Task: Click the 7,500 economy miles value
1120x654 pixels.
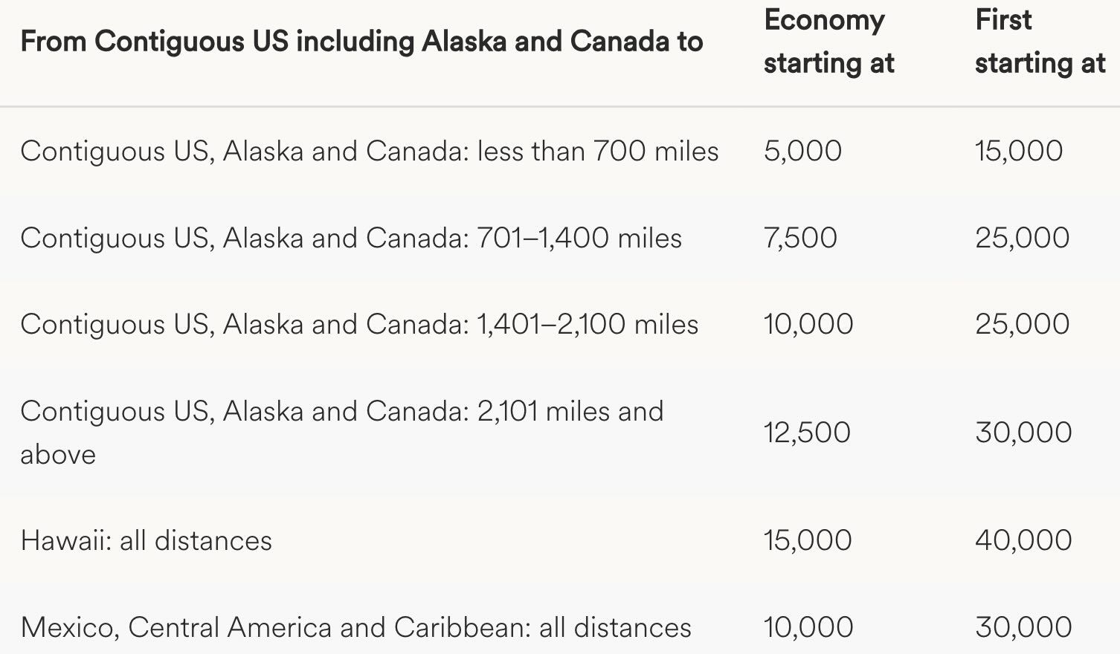Action: [x=800, y=238]
